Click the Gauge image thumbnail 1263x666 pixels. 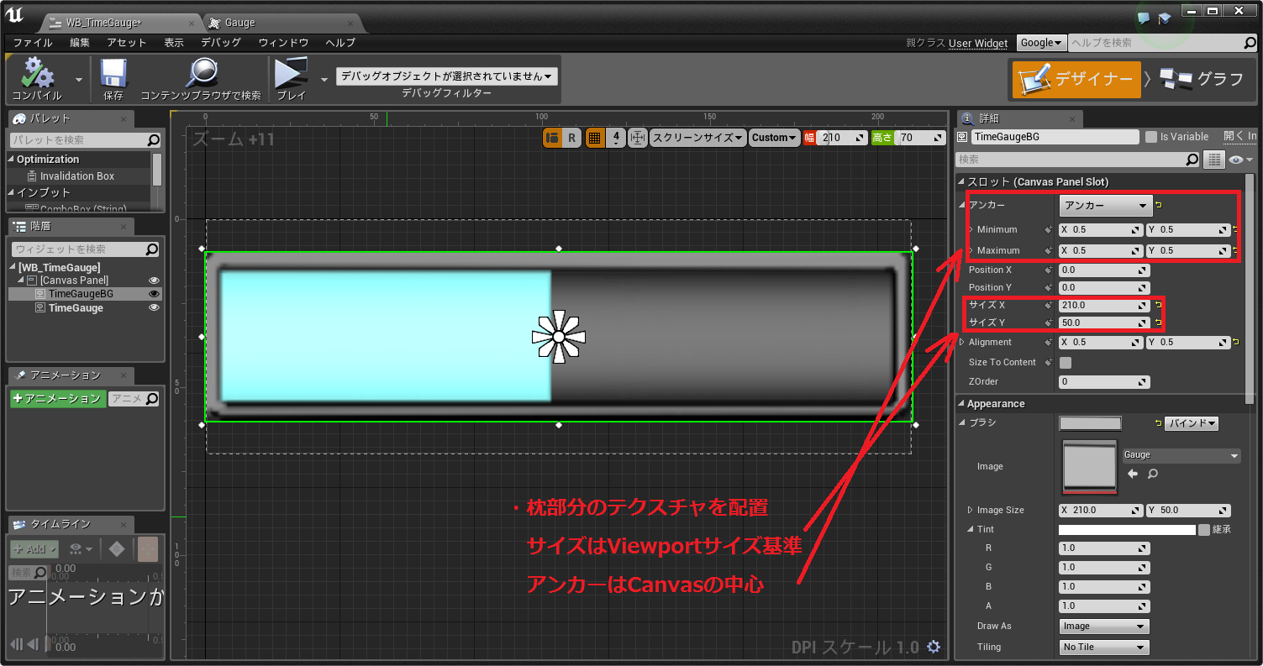(1090, 465)
